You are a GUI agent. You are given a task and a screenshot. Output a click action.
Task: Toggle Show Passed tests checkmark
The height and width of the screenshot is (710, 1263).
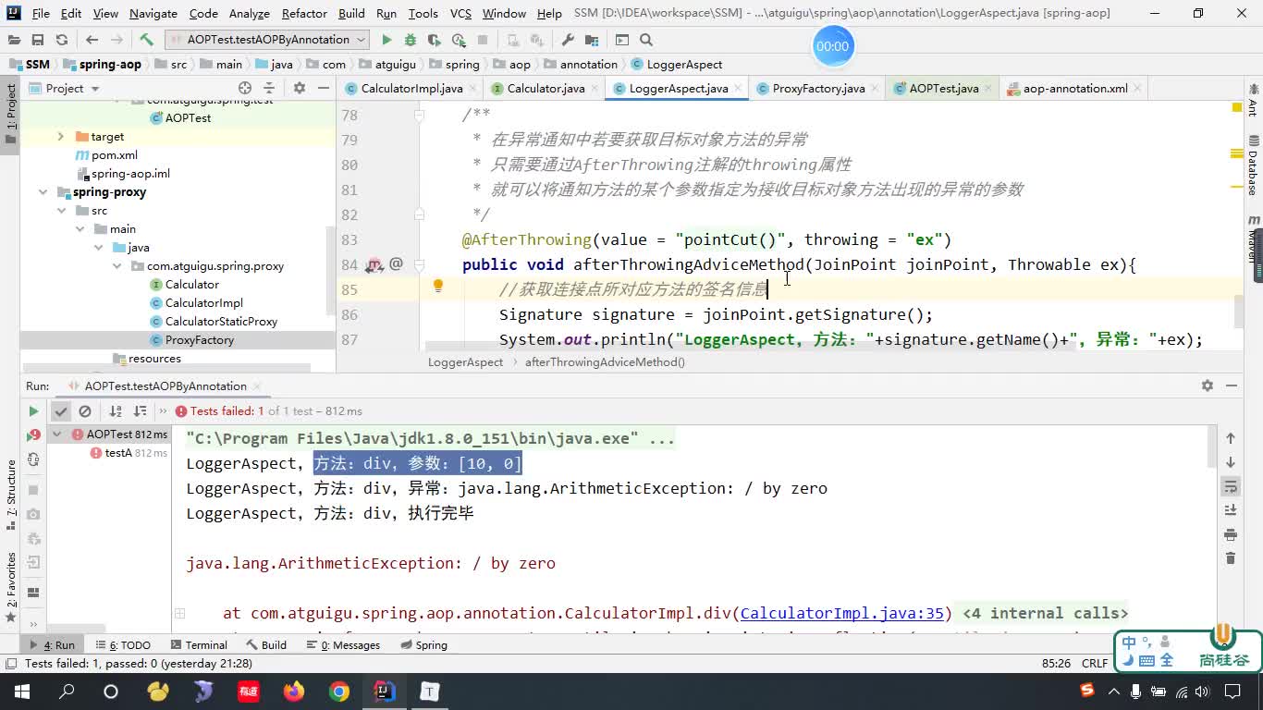(x=61, y=411)
